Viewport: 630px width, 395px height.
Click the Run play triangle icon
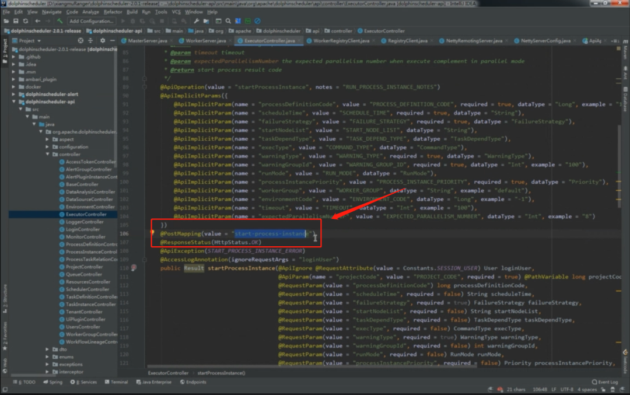pyautogui.click(x=123, y=21)
